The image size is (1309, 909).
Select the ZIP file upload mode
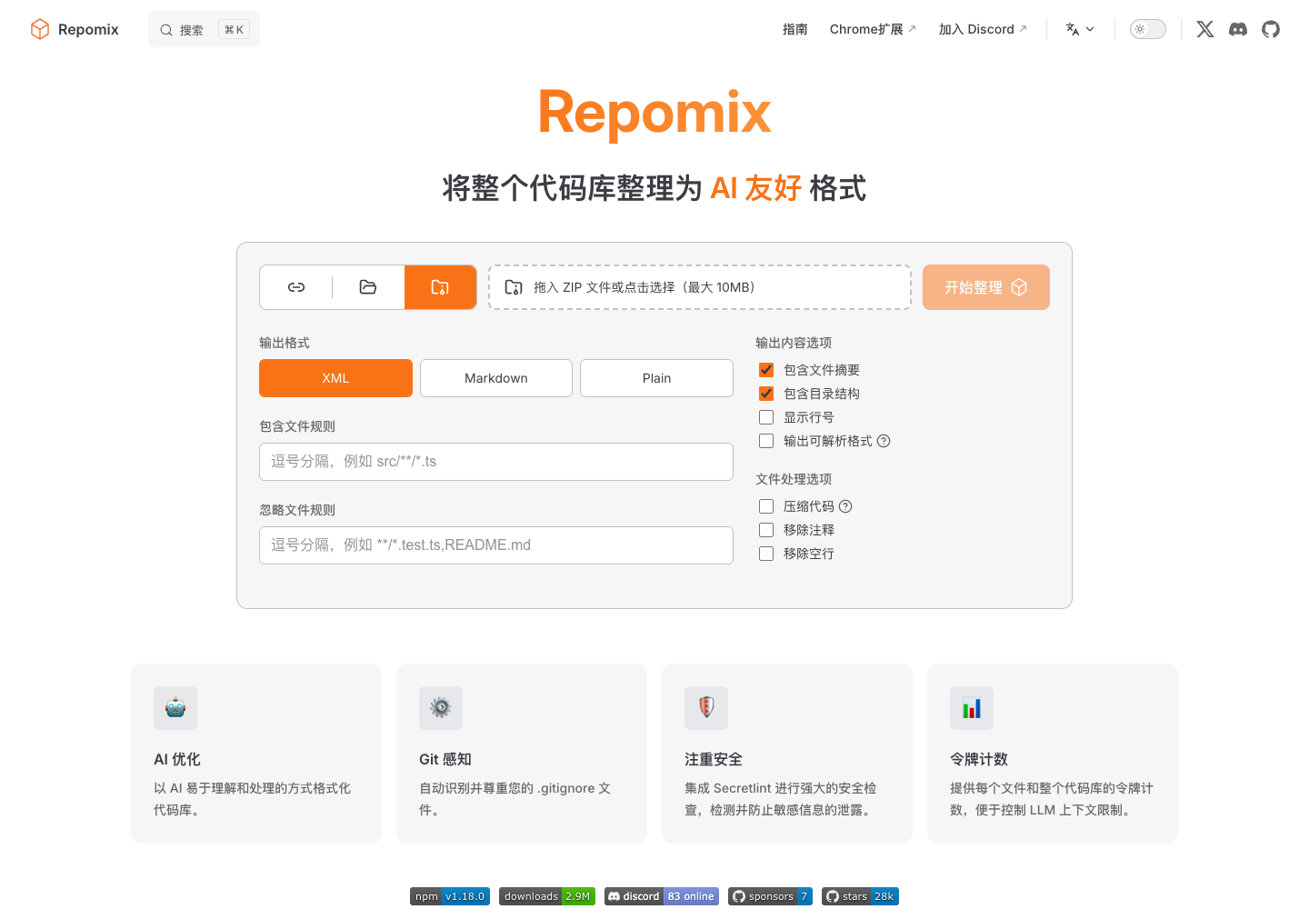[440, 287]
